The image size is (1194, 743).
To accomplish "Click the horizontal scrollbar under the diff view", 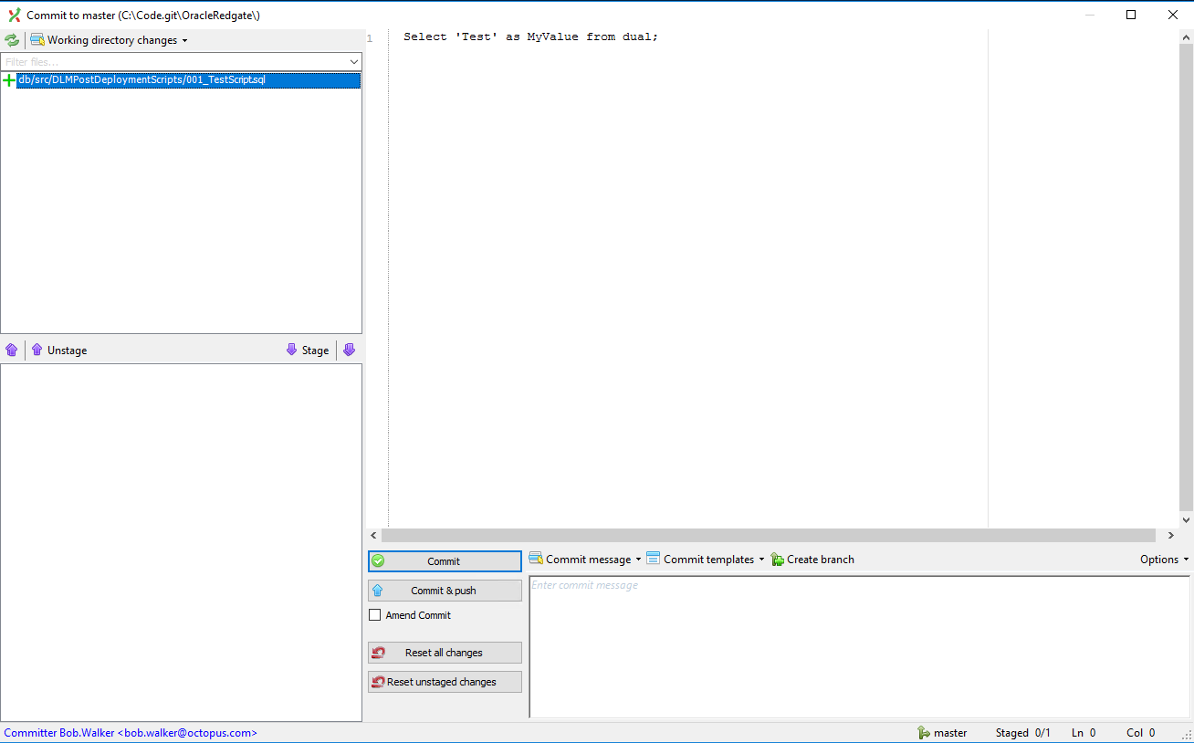I will [x=768, y=536].
